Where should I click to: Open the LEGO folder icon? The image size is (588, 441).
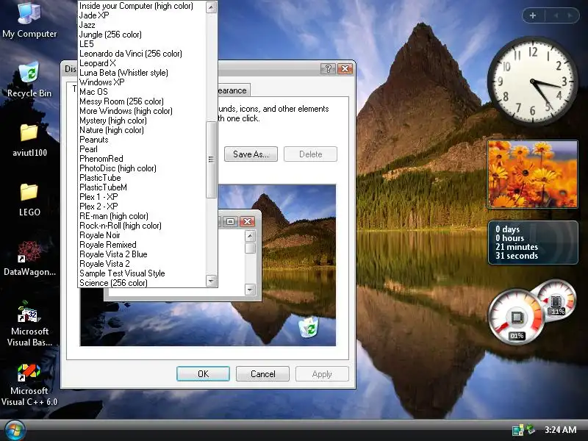[x=29, y=199]
